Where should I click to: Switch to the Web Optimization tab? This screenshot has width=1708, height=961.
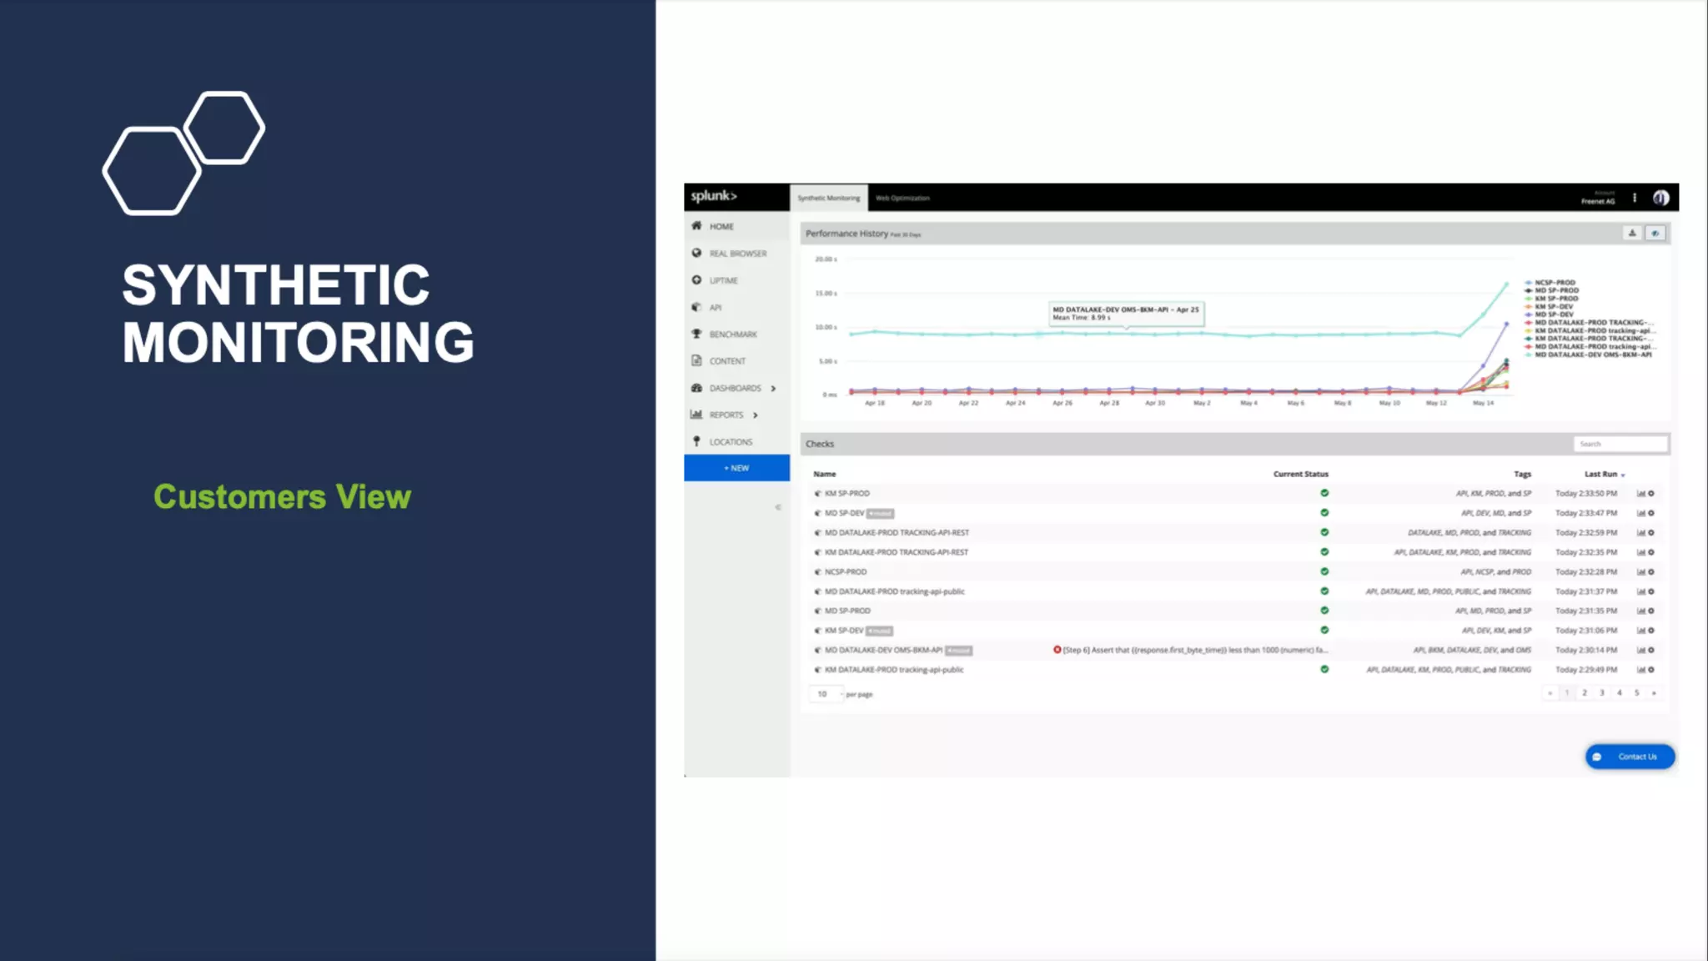902,199
